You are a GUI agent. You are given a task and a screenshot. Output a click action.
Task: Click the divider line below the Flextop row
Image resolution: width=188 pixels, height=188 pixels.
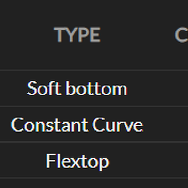(94, 178)
